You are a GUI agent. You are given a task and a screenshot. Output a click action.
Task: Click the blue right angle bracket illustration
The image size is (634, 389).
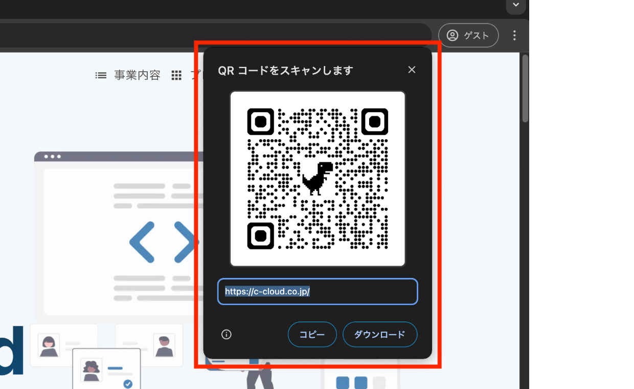[x=185, y=242]
